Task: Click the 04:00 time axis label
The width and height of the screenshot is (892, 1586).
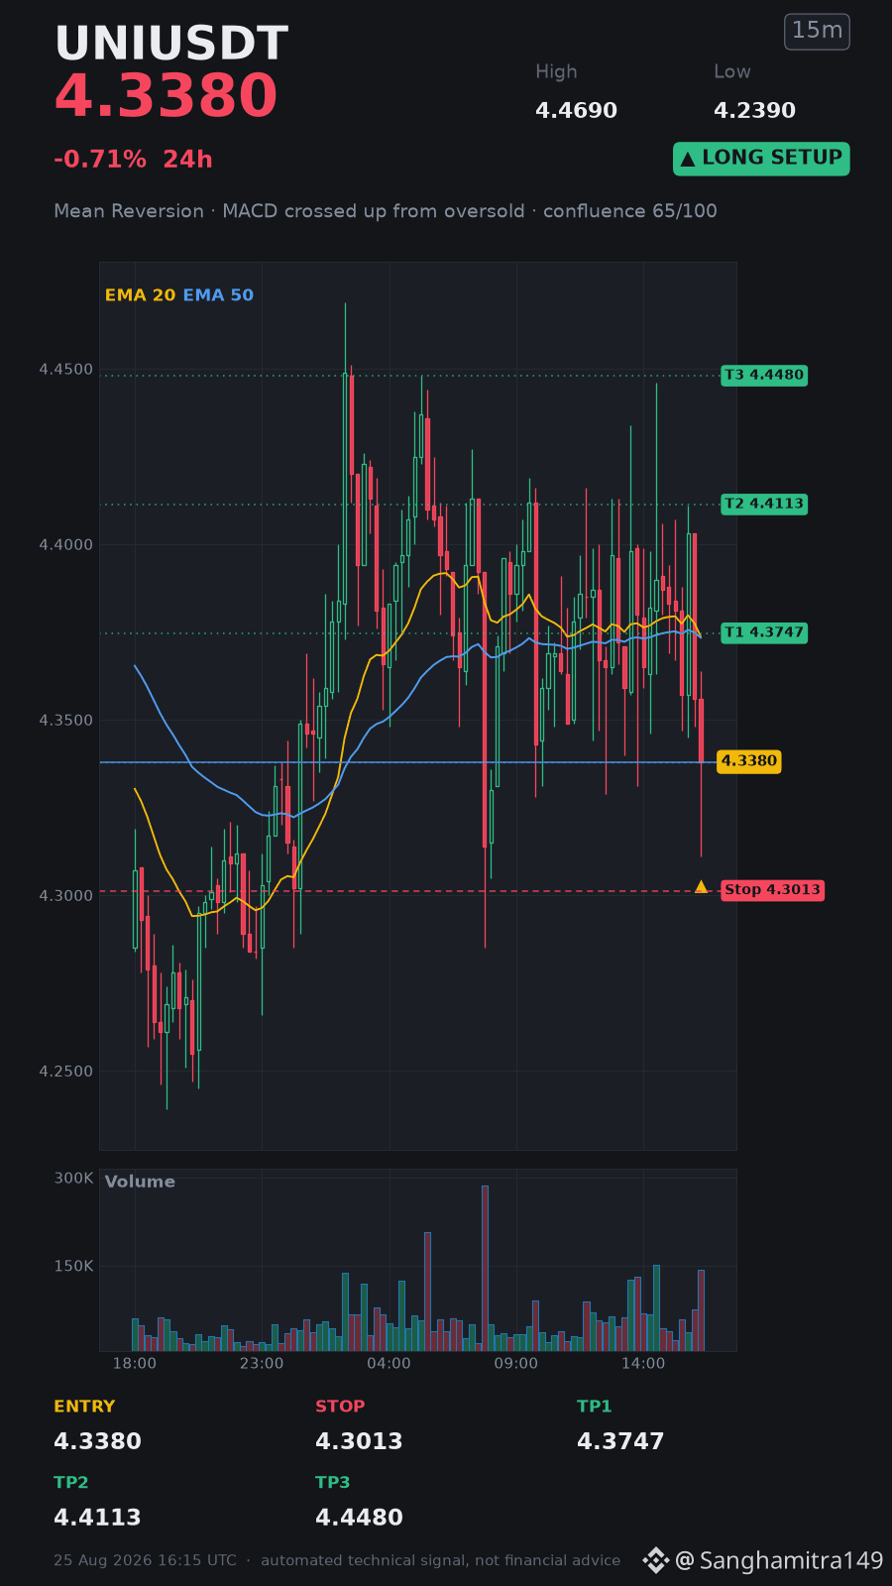Action: click(x=389, y=1364)
